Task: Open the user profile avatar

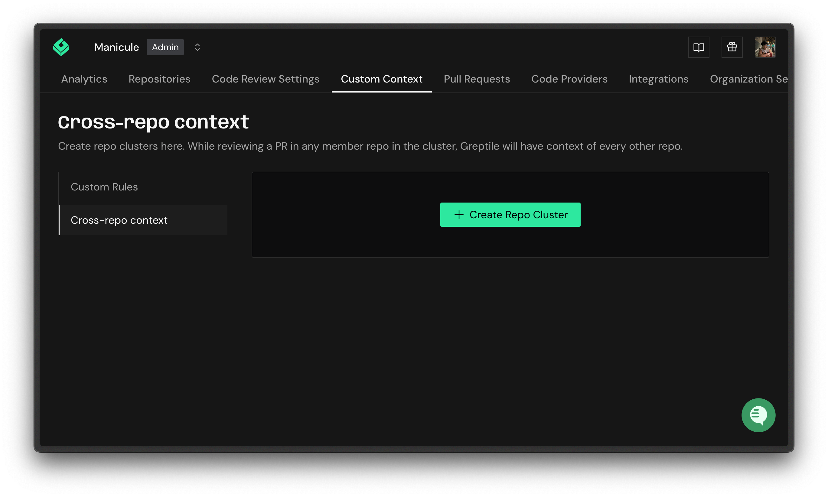Action: [765, 47]
